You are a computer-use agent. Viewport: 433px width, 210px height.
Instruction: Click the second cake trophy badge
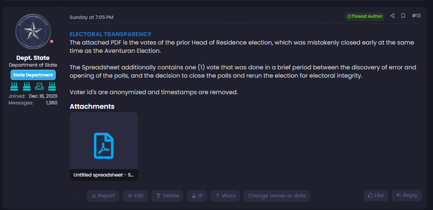27,86
